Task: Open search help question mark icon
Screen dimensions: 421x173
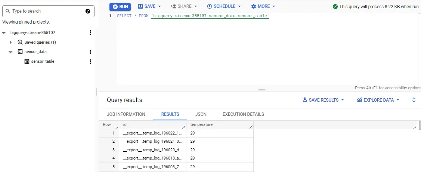Action: pyautogui.click(x=88, y=11)
